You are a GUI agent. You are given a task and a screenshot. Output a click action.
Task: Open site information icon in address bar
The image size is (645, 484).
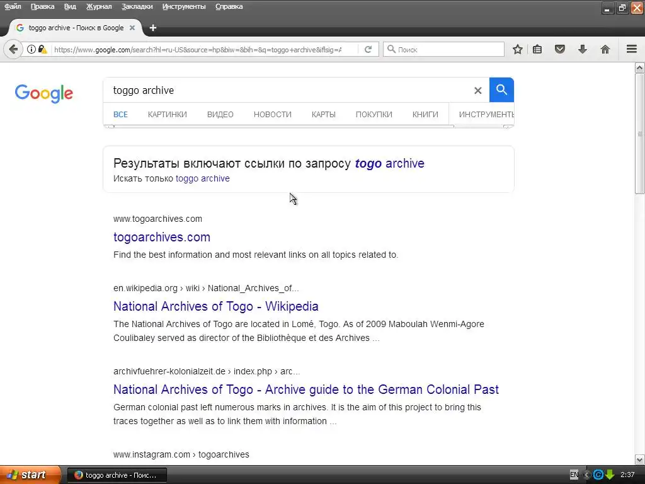[x=31, y=49]
